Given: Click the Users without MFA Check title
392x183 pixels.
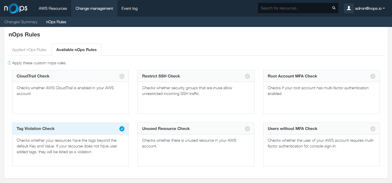Looking at the screenshot, I should coord(292,129).
